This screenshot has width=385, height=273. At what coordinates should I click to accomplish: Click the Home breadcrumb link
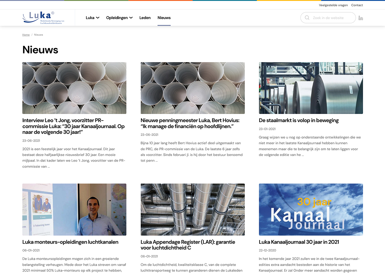[26, 35]
